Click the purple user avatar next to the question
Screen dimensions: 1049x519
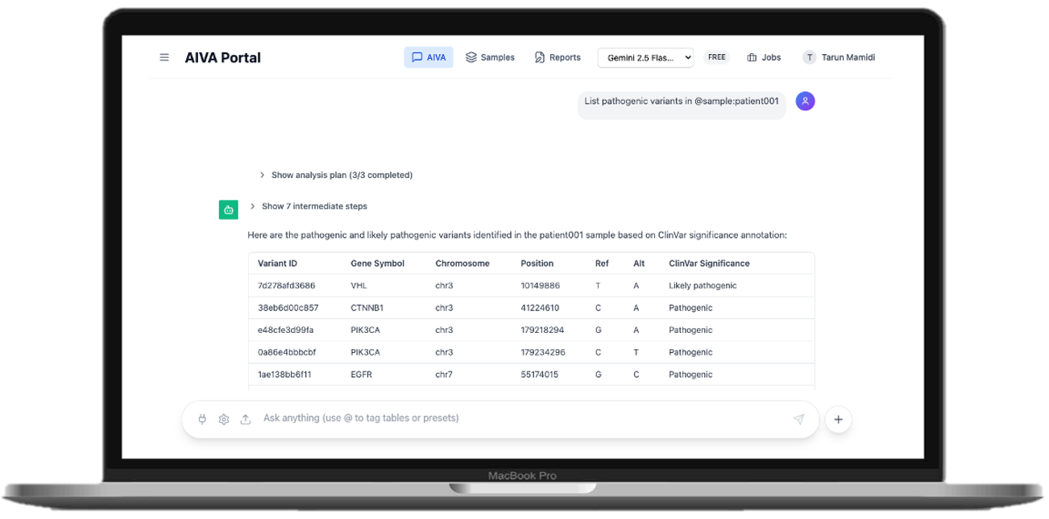tap(805, 101)
